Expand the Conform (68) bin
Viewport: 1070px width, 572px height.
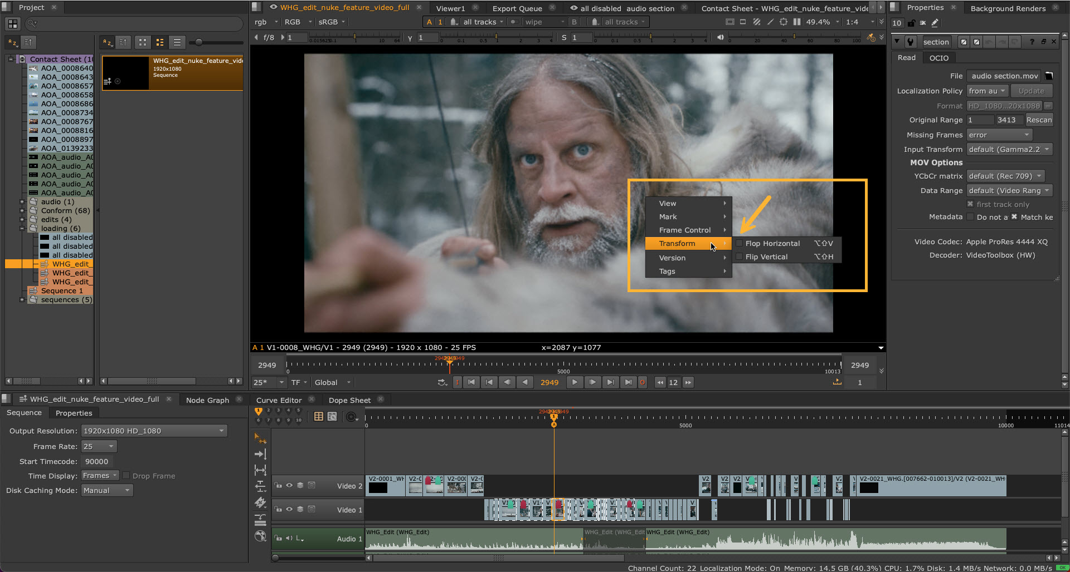coord(22,211)
